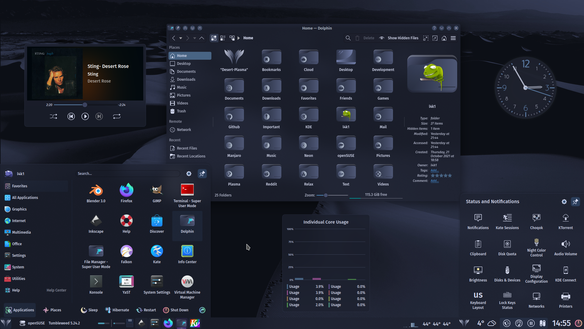Image resolution: width=584 pixels, height=329 pixels.
Task: Set the star rating in Dolphin info panel
Action: click(x=441, y=176)
